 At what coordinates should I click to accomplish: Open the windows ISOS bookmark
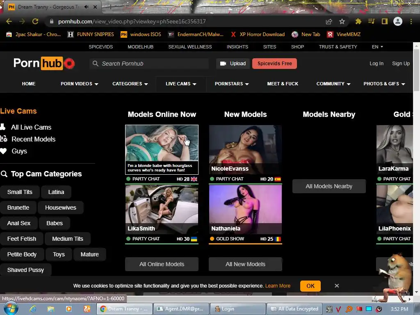(141, 34)
